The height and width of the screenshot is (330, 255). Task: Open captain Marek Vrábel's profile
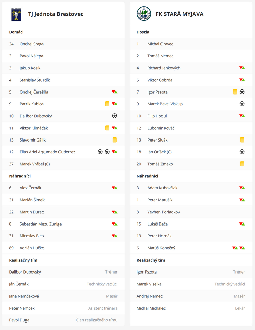pos(35,164)
